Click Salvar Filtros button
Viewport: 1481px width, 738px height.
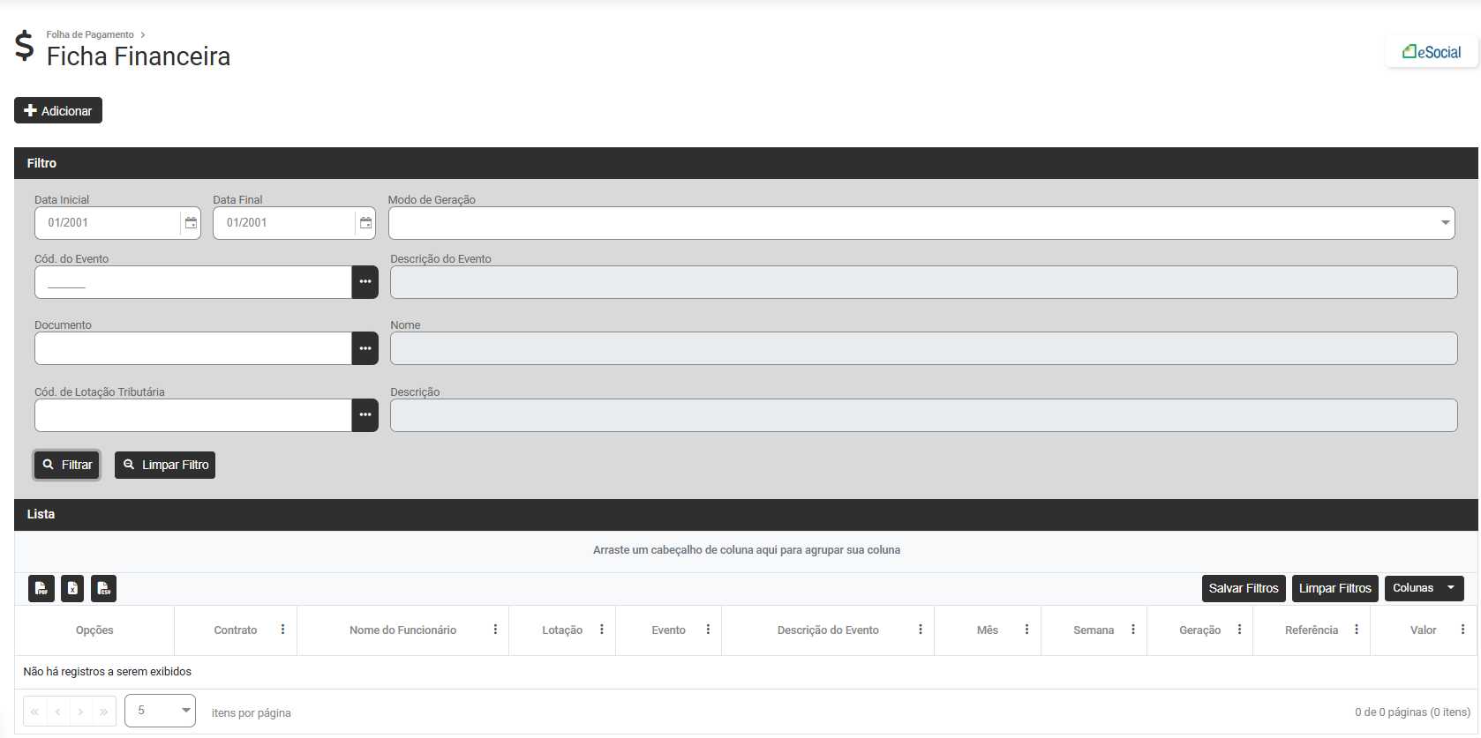pos(1244,588)
